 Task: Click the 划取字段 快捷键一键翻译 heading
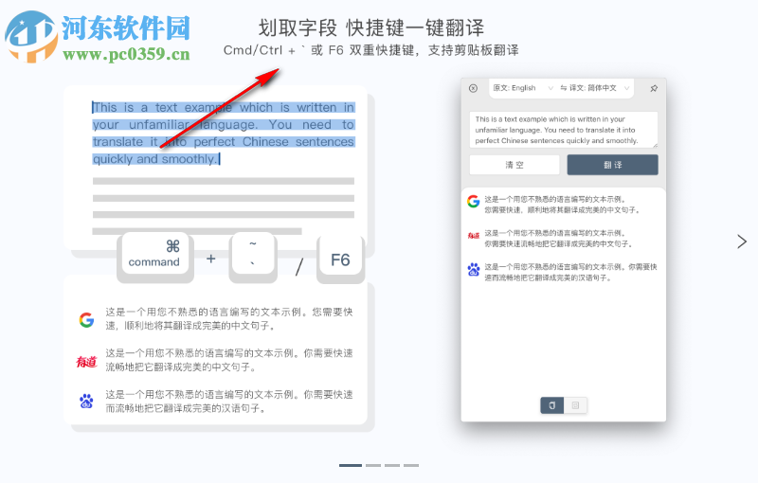click(370, 27)
